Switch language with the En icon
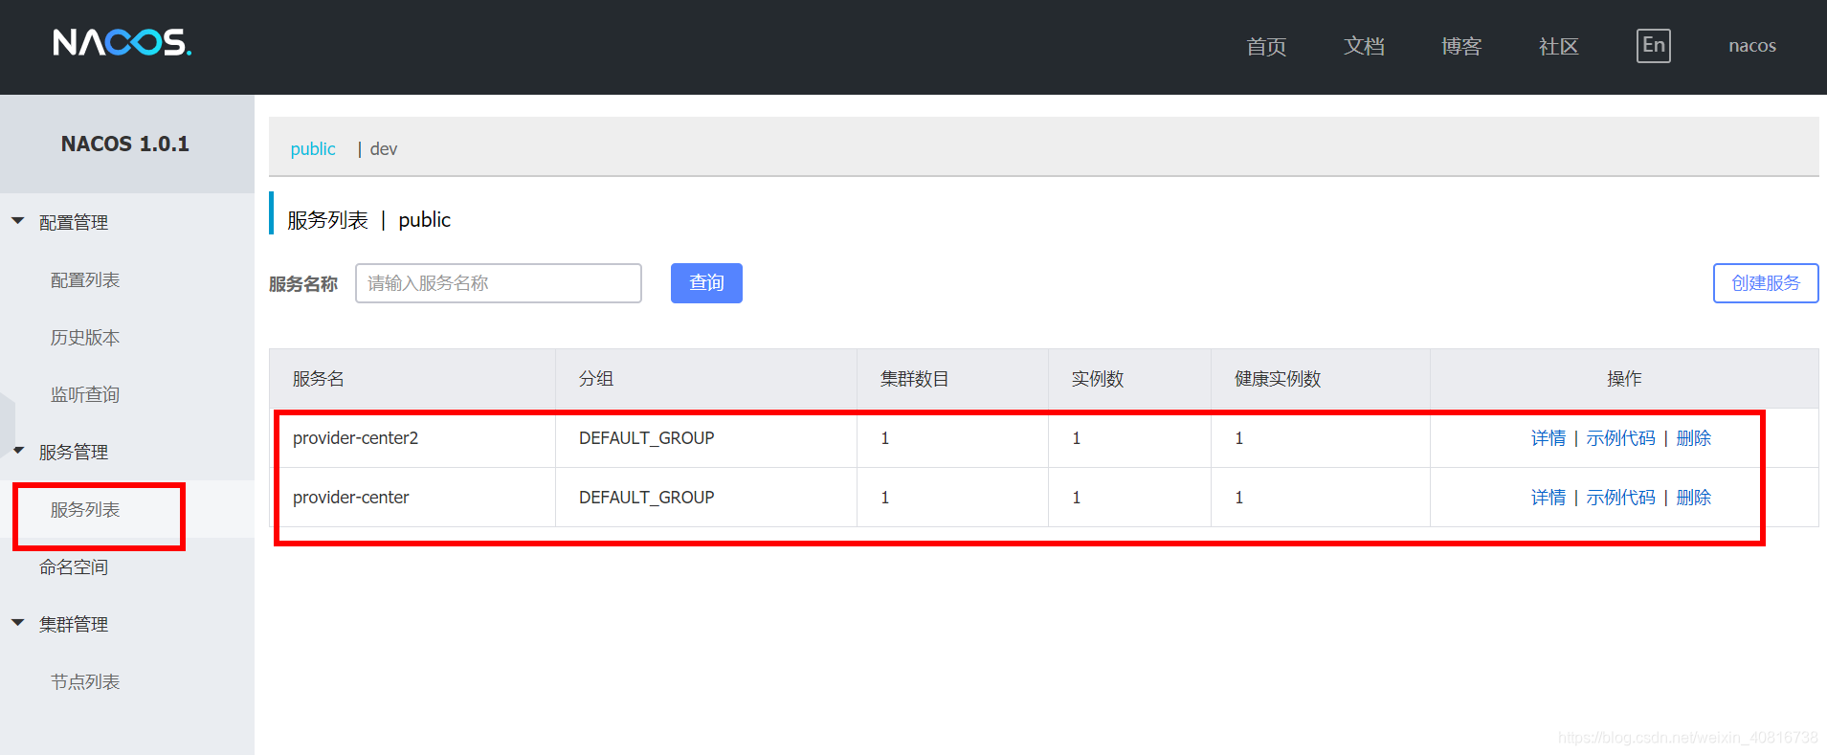The height and width of the screenshot is (755, 1827). [1653, 45]
